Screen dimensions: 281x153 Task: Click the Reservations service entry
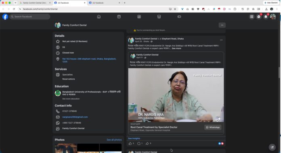tap(69, 79)
